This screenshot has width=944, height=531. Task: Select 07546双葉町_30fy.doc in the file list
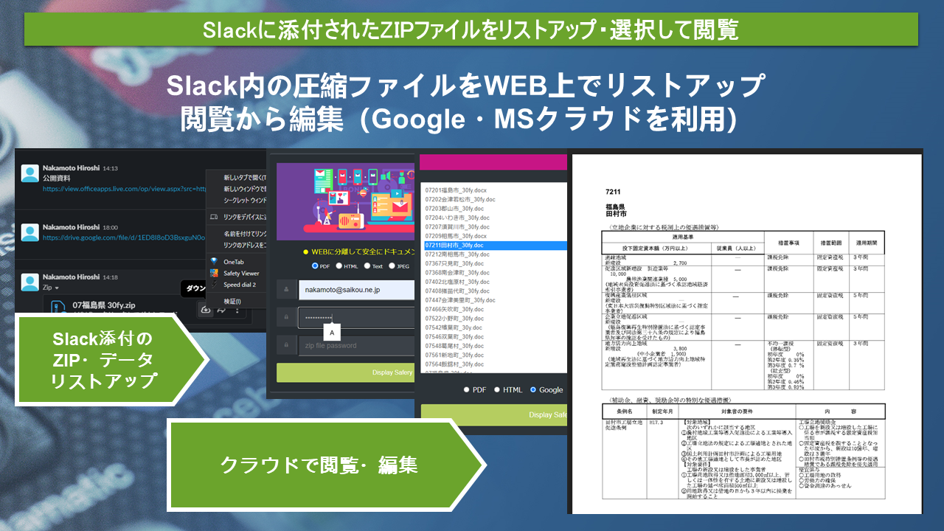(x=454, y=337)
